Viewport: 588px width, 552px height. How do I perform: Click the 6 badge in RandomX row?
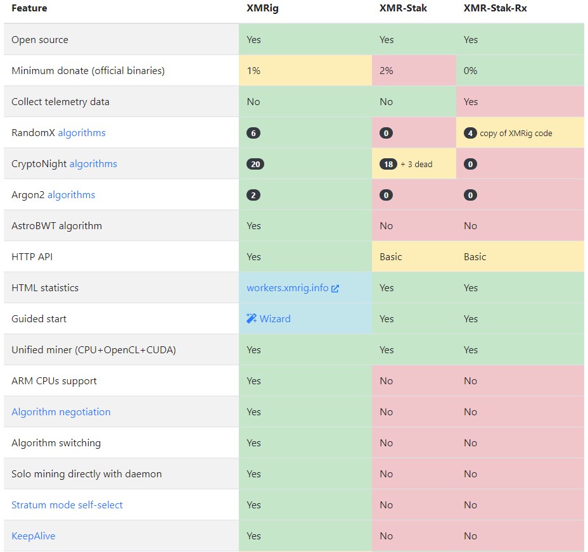pyautogui.click(x=253, y=133)
